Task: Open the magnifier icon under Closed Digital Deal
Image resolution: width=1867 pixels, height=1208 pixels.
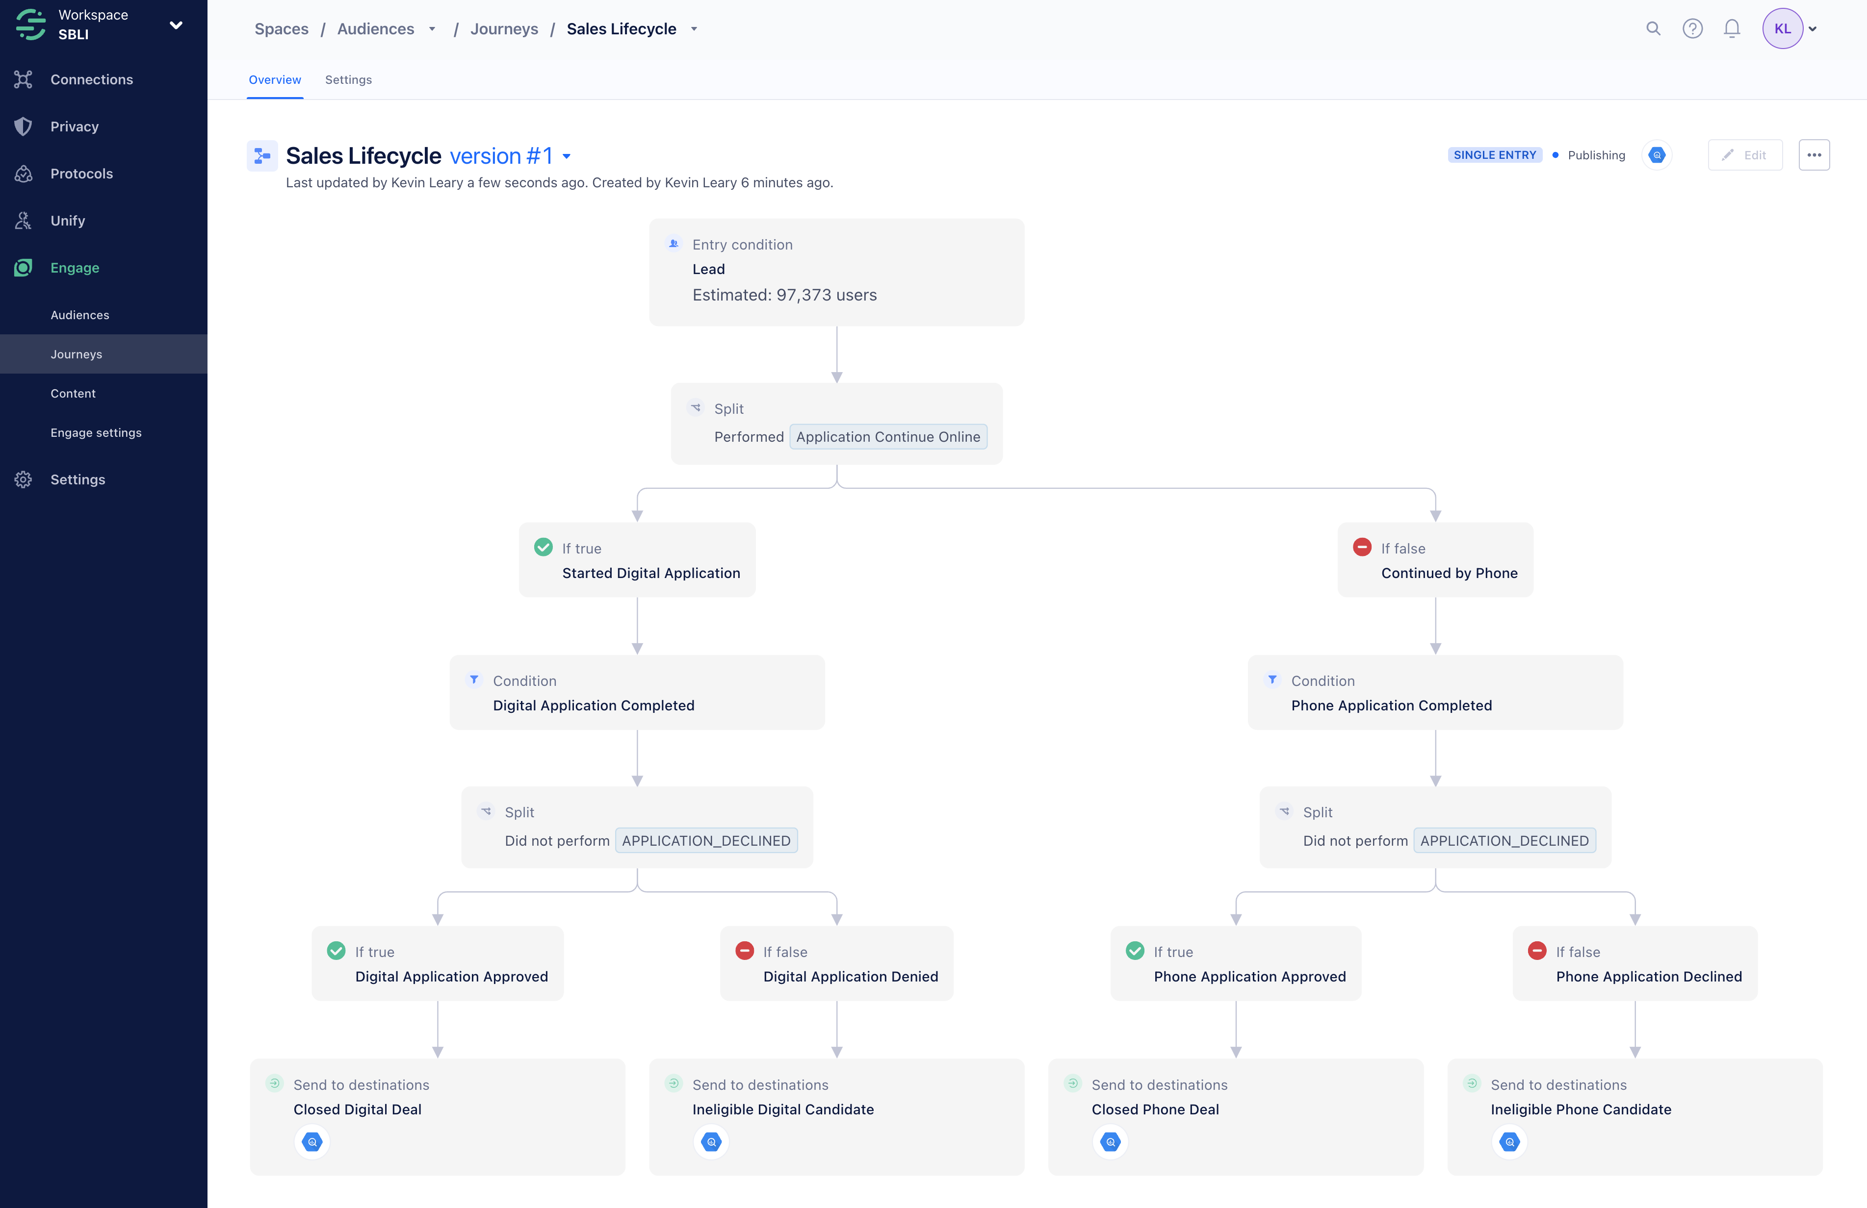Action: tap(311, 1142)
